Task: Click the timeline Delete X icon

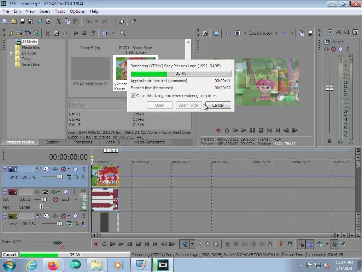Action: click(x=227, y=244)
